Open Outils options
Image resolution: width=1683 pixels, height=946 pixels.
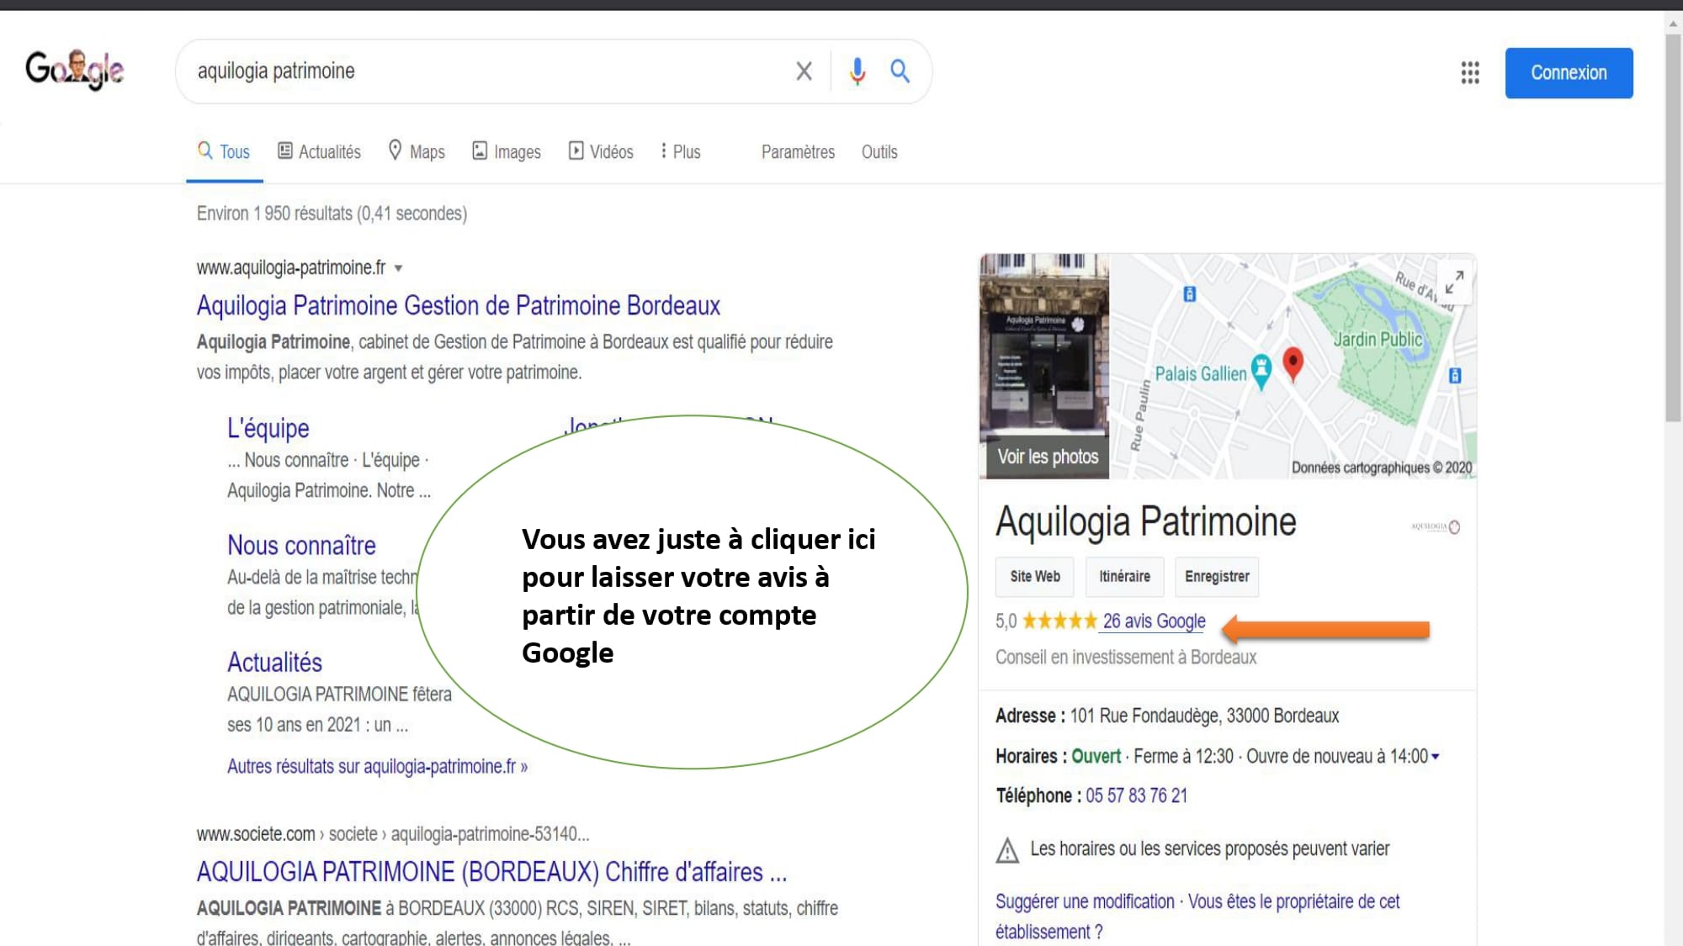tap(879, 152)
